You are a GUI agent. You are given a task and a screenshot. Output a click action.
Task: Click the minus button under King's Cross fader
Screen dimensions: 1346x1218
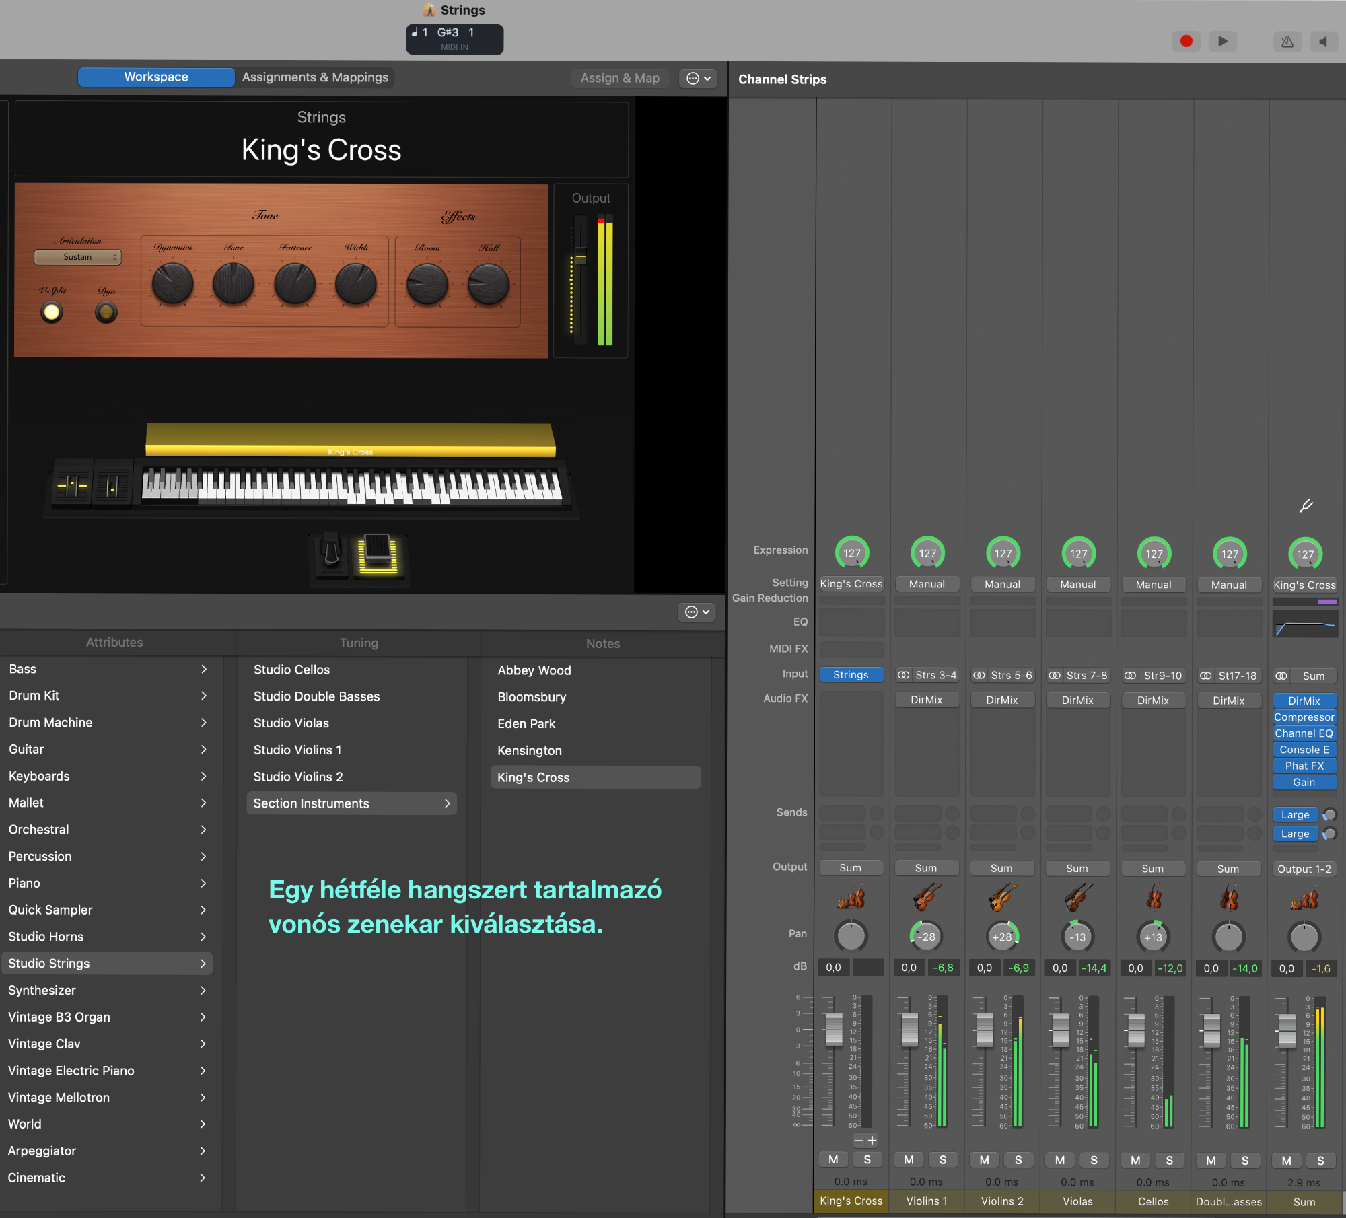(x=859, y=1140)
